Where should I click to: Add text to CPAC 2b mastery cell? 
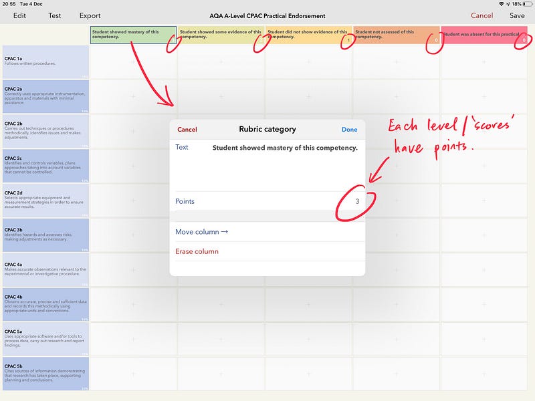[x=133, y=131]
